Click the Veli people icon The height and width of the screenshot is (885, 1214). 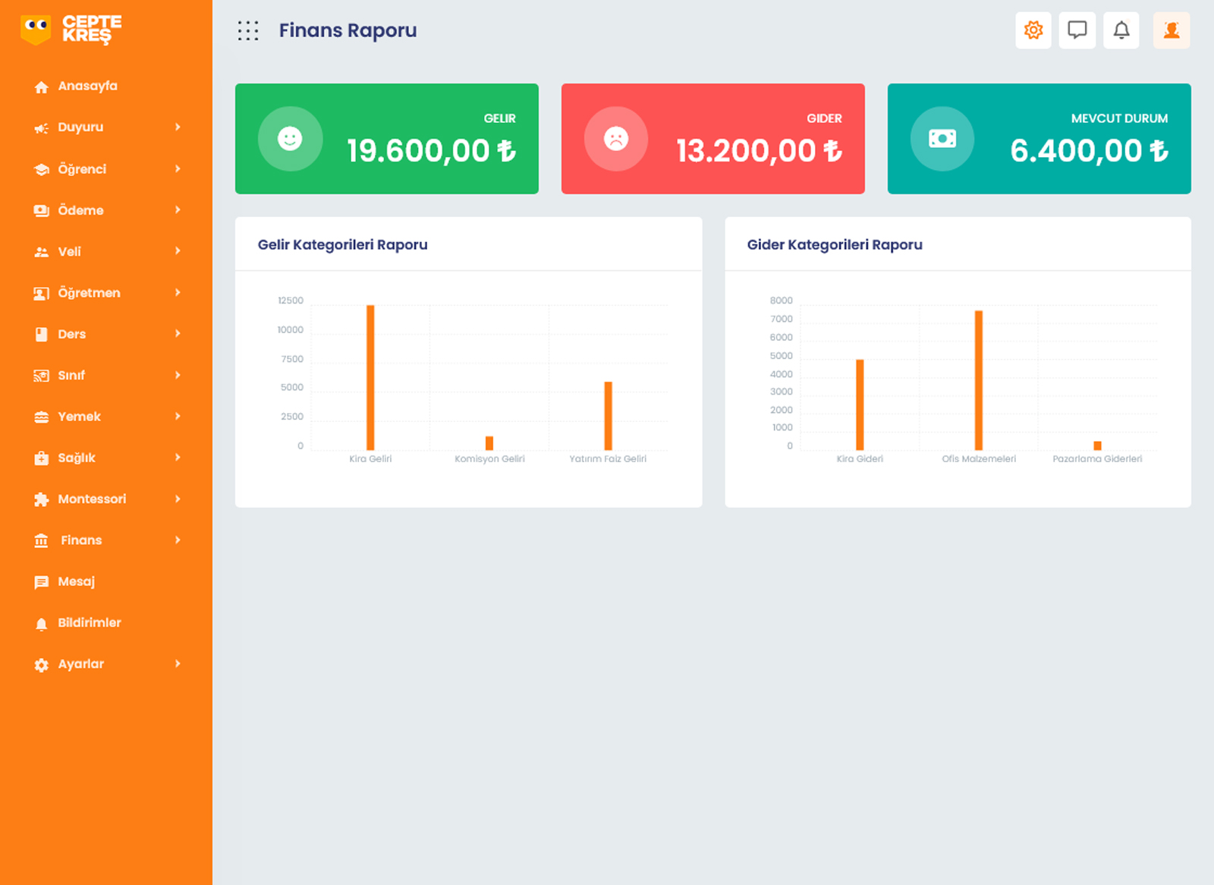click(42, 252)
